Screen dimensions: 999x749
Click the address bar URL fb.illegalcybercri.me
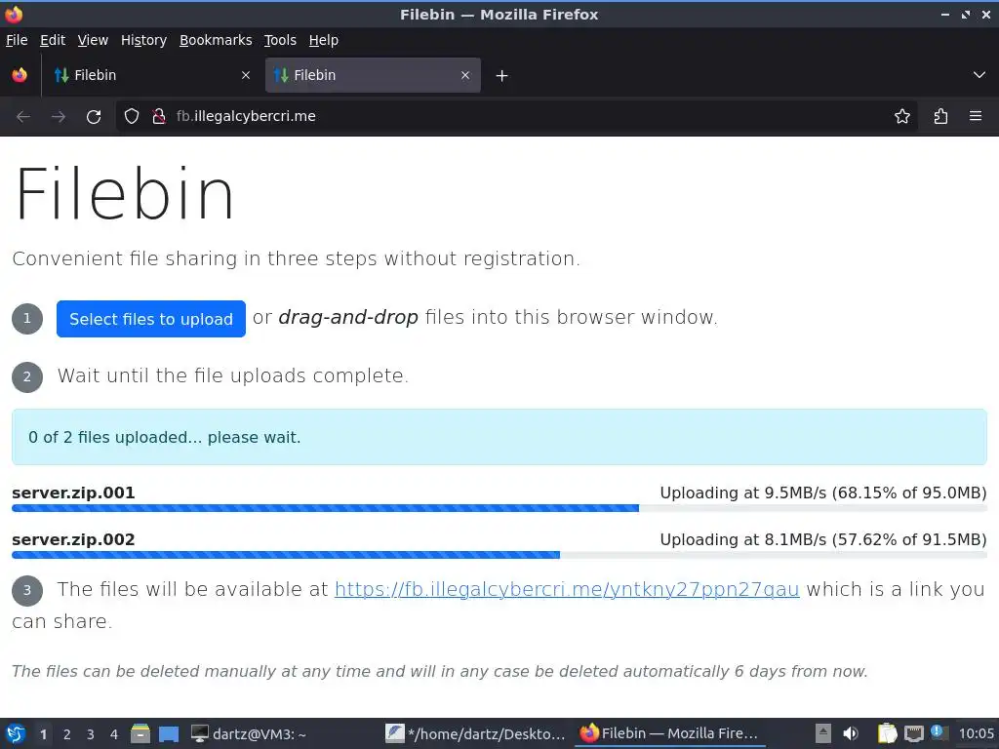click(x=246, y=116)
